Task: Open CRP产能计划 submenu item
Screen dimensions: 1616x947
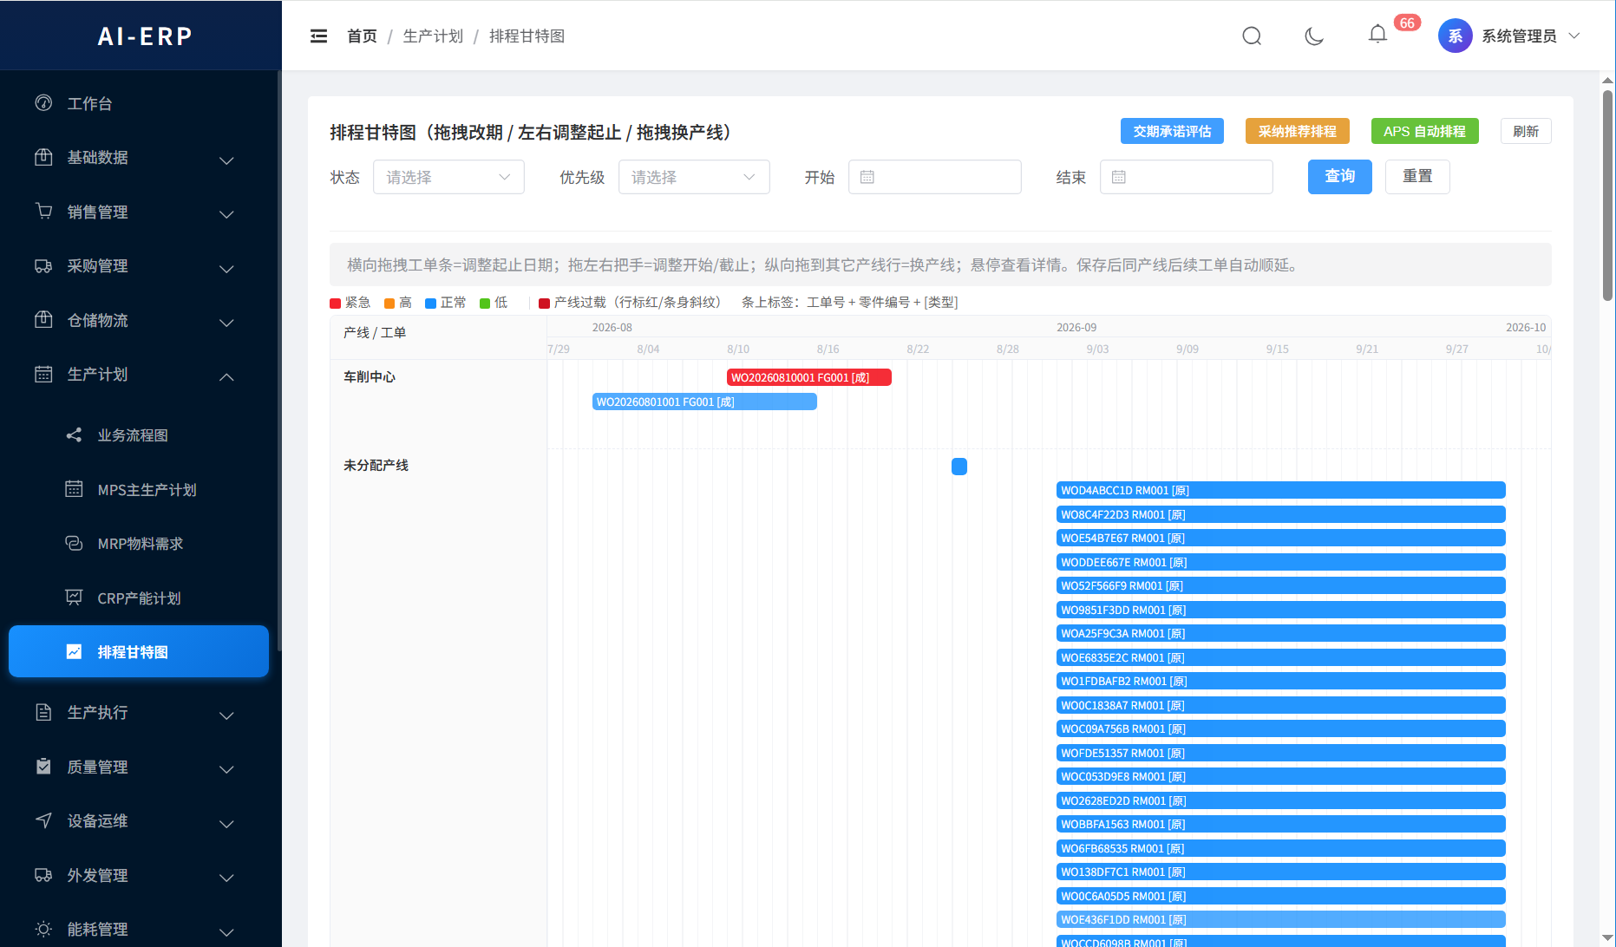Action: (139, 598)
